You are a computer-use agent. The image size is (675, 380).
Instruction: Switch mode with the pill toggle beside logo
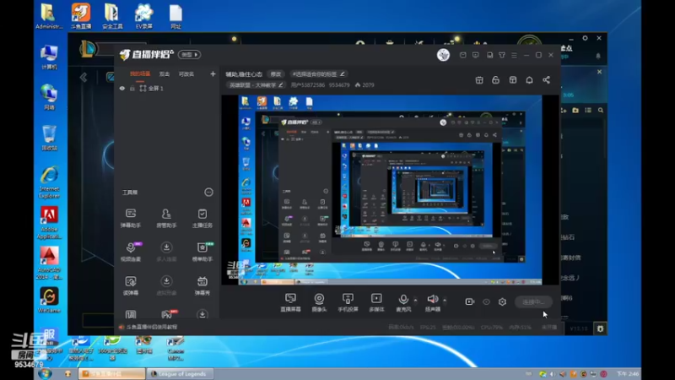tap(189, 55)
